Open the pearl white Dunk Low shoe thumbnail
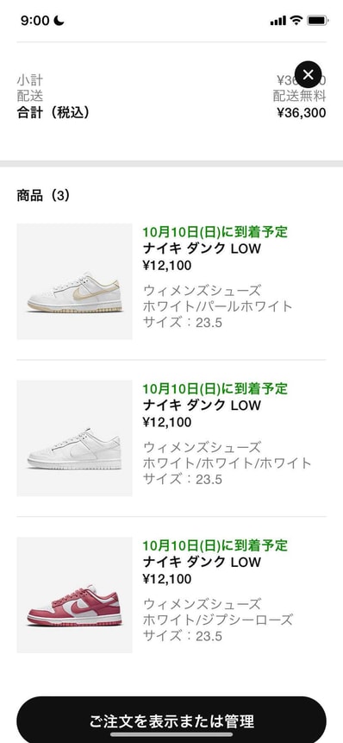343x743 pixels. (x=74, y=281)
